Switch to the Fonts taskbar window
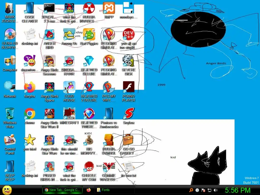 point(115,190)
